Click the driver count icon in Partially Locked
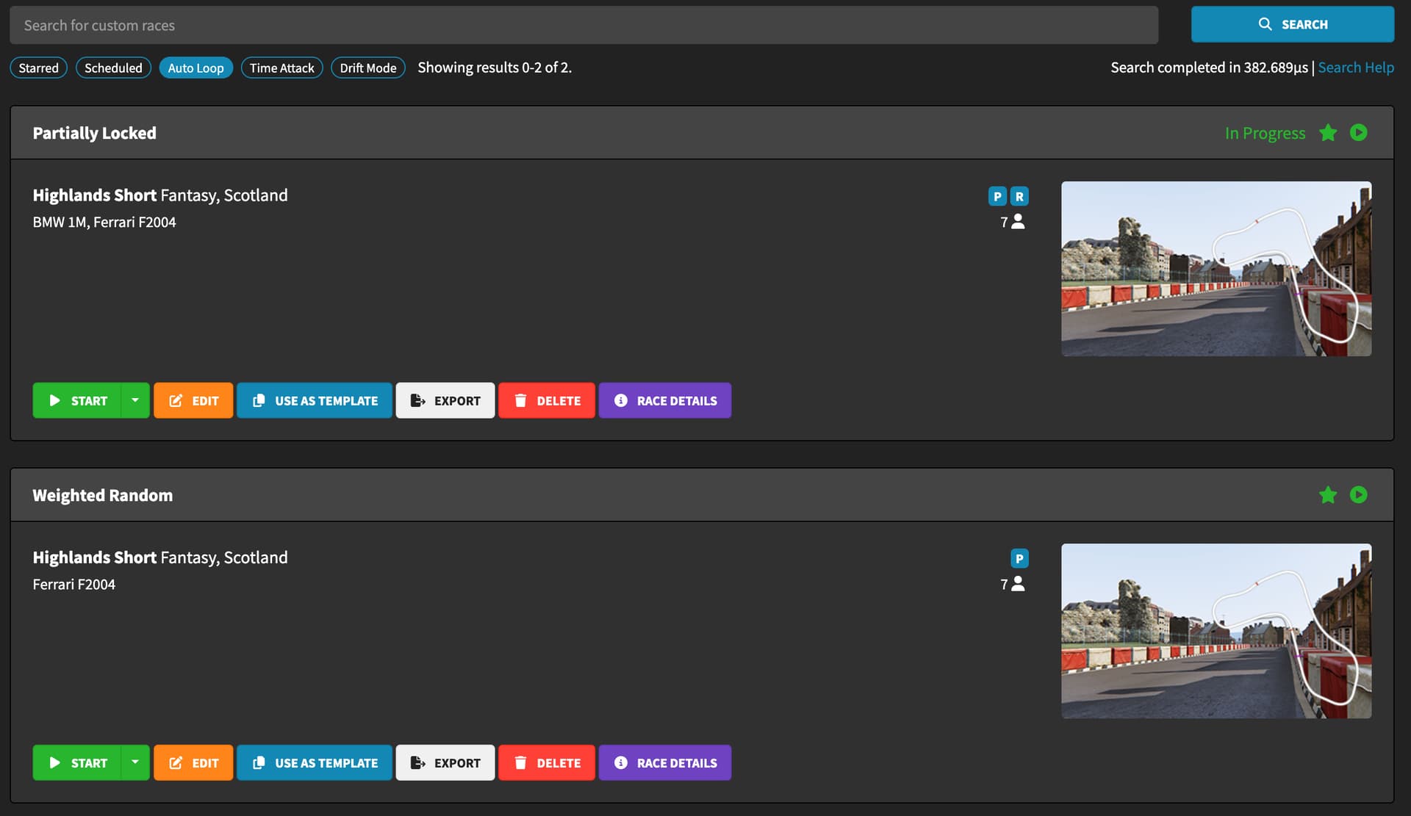Viewport: 1411px width, 816px height. 1018,222
